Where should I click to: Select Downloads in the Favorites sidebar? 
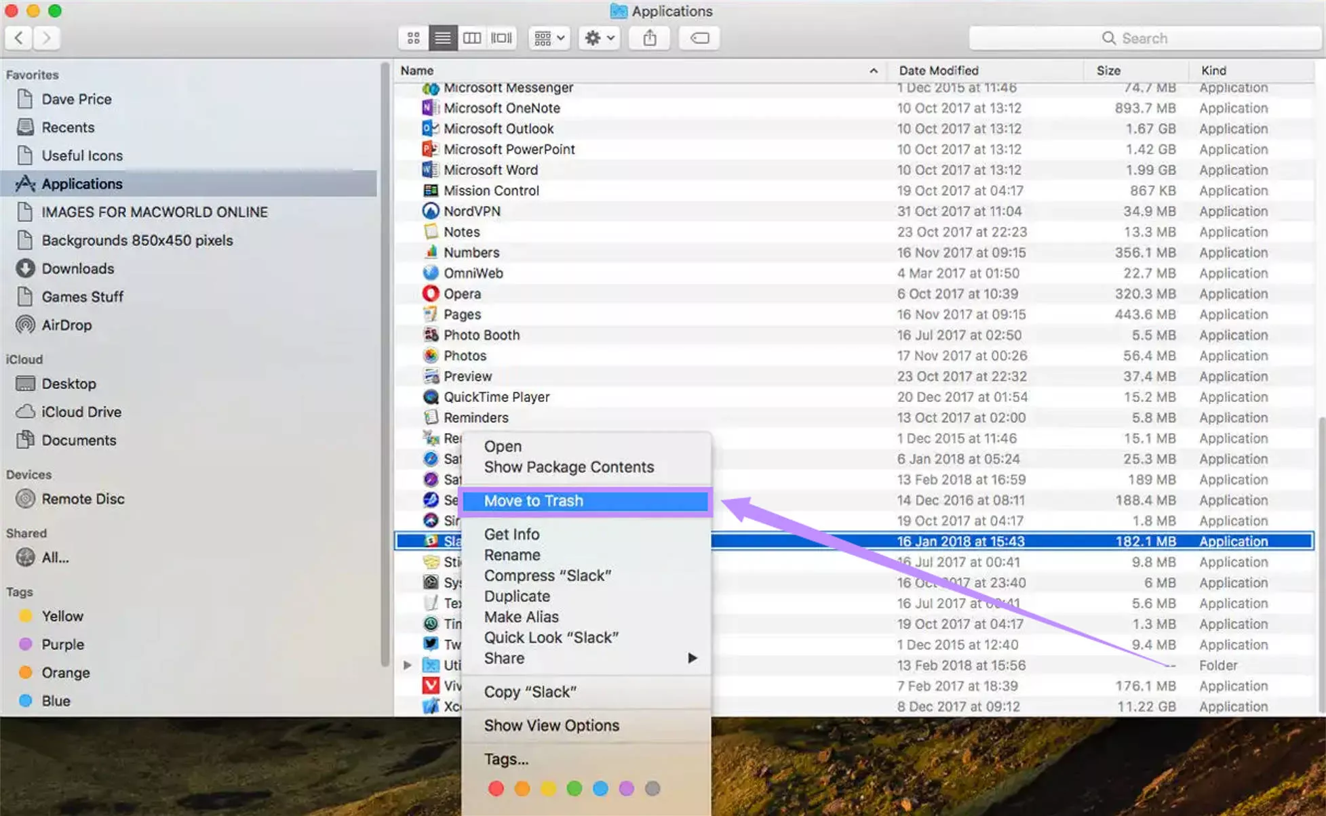tap(77, 268)
